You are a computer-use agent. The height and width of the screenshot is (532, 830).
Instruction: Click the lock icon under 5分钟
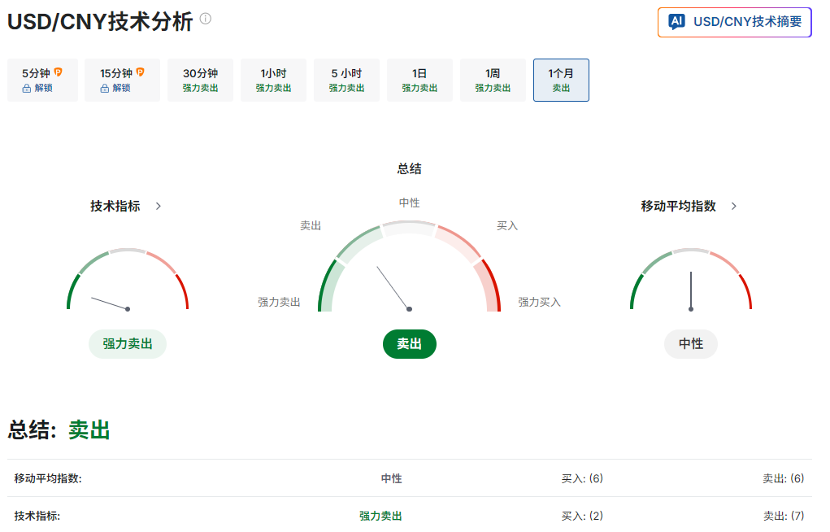tap(27, 88)
